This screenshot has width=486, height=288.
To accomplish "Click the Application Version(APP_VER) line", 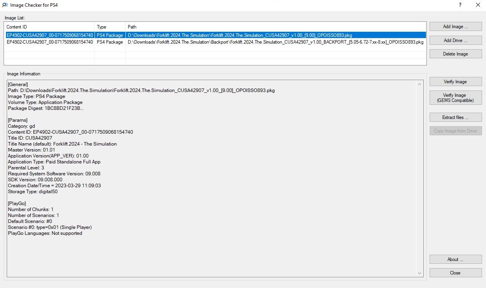I will 48,156.
